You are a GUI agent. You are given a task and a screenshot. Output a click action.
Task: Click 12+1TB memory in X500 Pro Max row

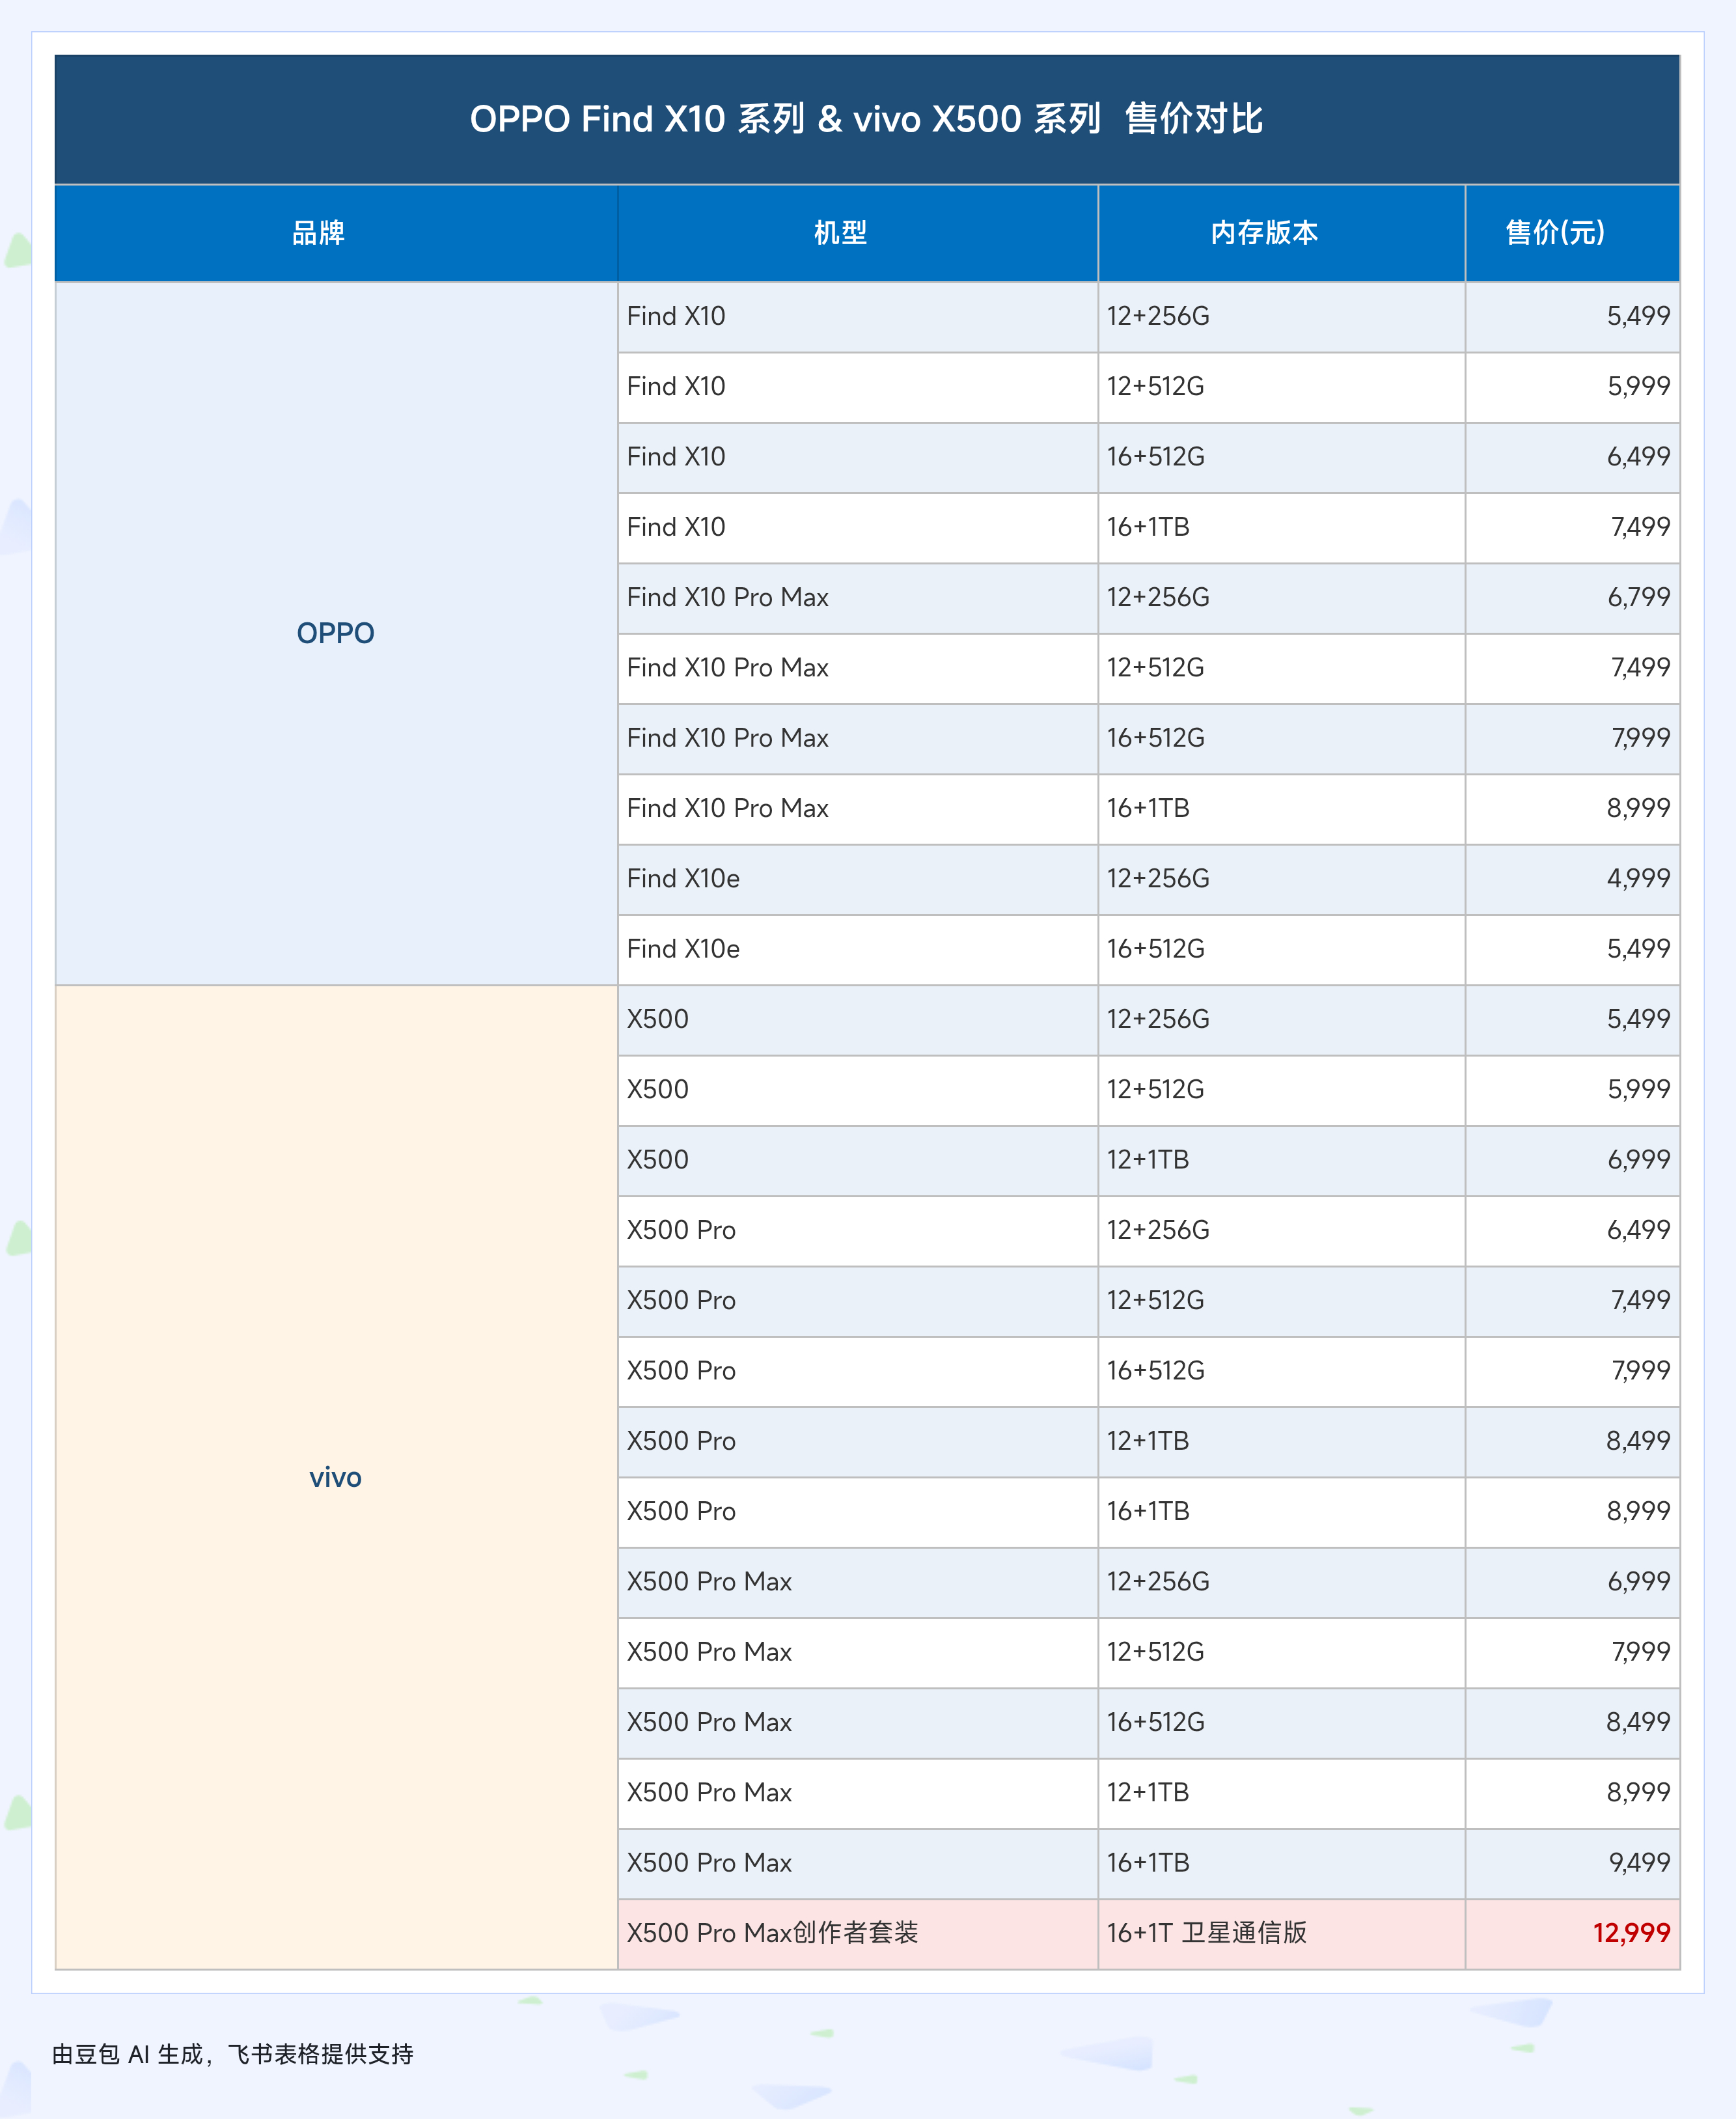point(1281,1793)
